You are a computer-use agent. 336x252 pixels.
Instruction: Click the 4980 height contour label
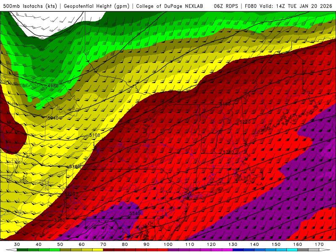point(53,86)
